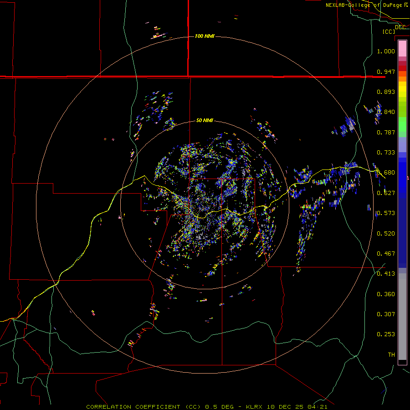Pick the pink segment of the color bar

402,48
